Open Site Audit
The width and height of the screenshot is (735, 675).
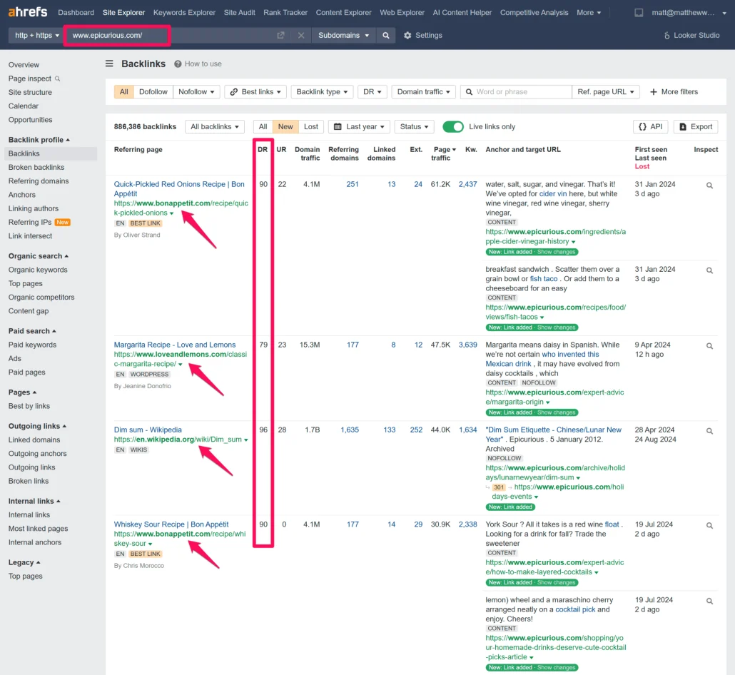240,13
